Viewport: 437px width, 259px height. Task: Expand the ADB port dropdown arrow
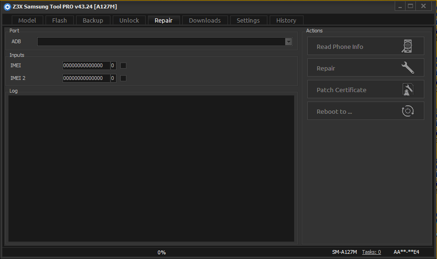tap(289, 41)
